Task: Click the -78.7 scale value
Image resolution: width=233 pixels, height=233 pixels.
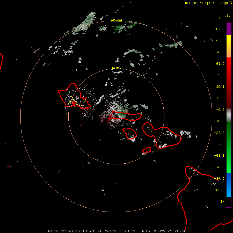Action: 219,167
